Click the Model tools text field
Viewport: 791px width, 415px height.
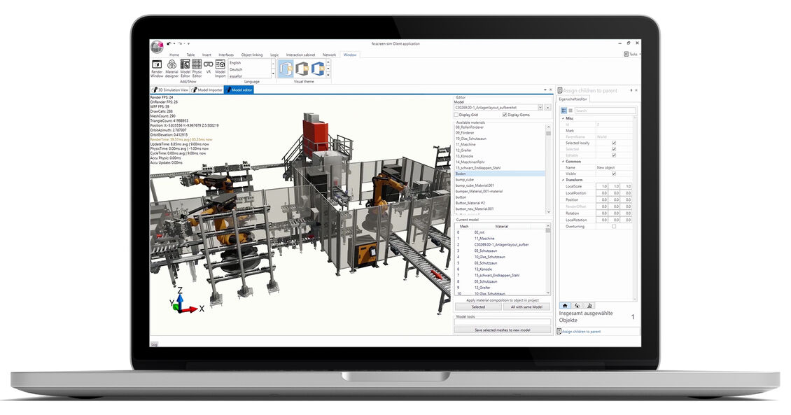pyautogui.click(x=503, y=322)
